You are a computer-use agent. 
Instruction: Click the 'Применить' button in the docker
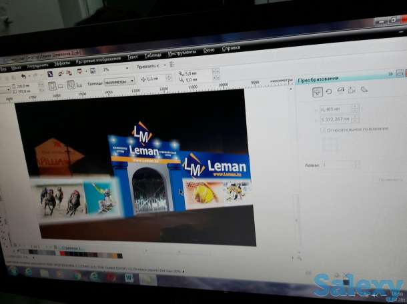tap(390, 179)
